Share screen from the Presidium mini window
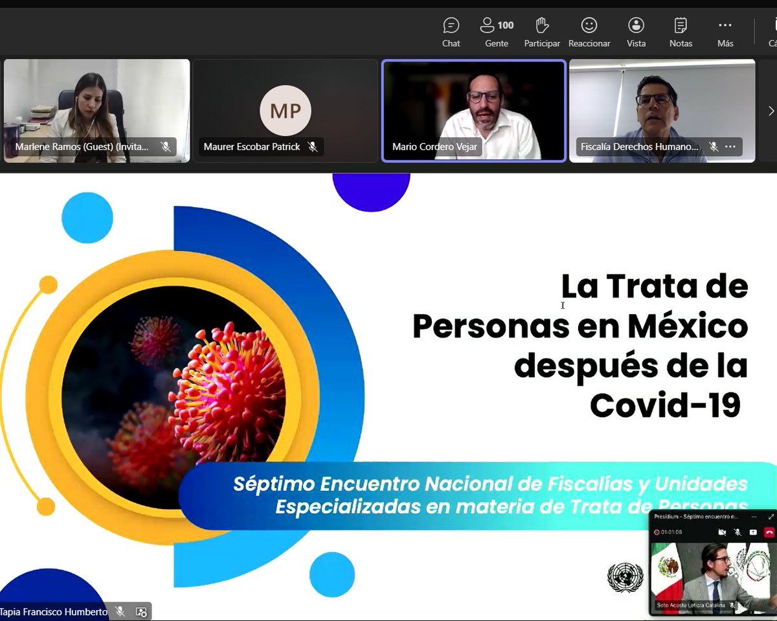 coord(753,532)
